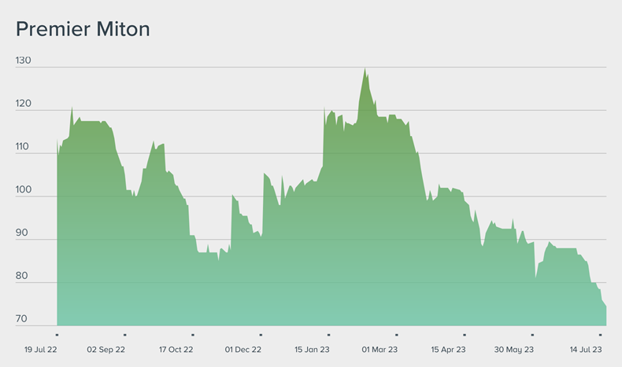Click the Premier Miton chart title
Viewport: 622px width, 367px height.
point(83,30)
